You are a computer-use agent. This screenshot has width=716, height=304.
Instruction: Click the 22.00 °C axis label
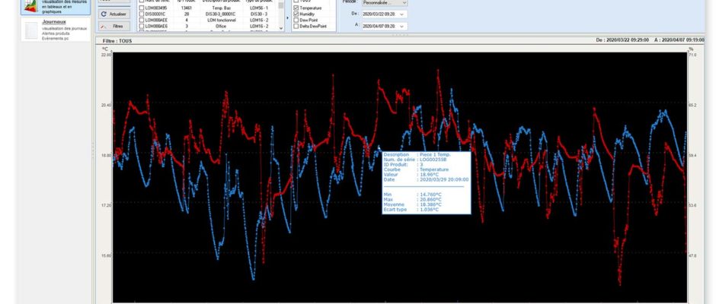[106, 55]
